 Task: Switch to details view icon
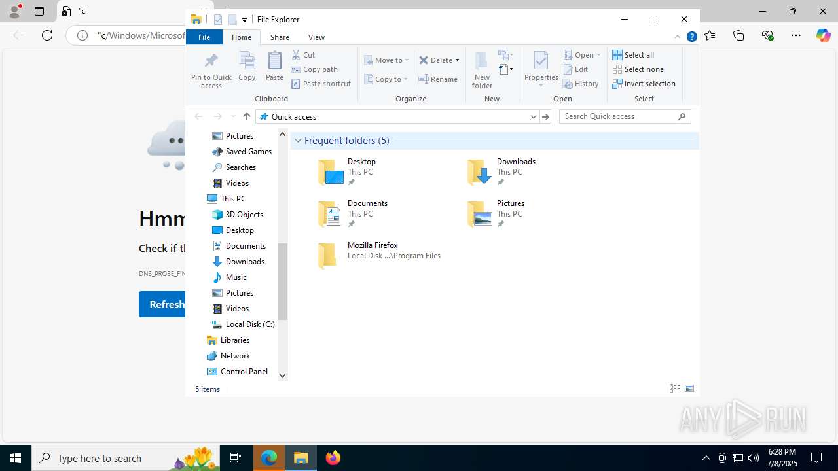[675, 389]
